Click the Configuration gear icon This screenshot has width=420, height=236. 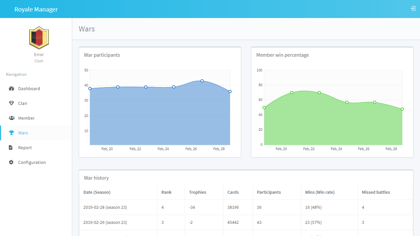pos(11,162)
